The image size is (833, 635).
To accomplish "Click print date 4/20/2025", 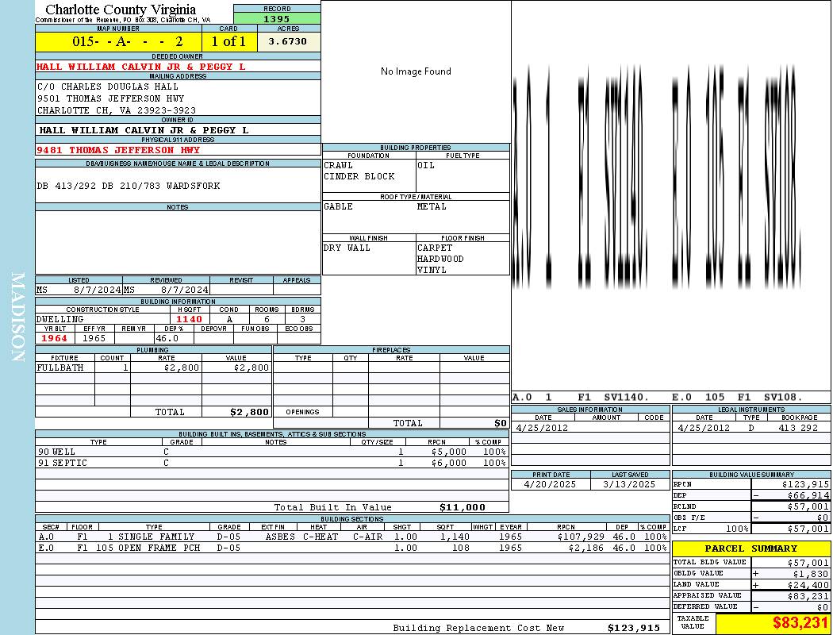I will pos(550,485).
